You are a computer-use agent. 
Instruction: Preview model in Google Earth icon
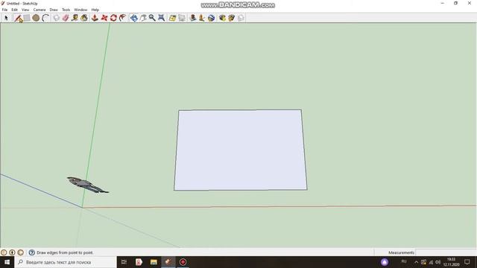(x=212, y=18)
